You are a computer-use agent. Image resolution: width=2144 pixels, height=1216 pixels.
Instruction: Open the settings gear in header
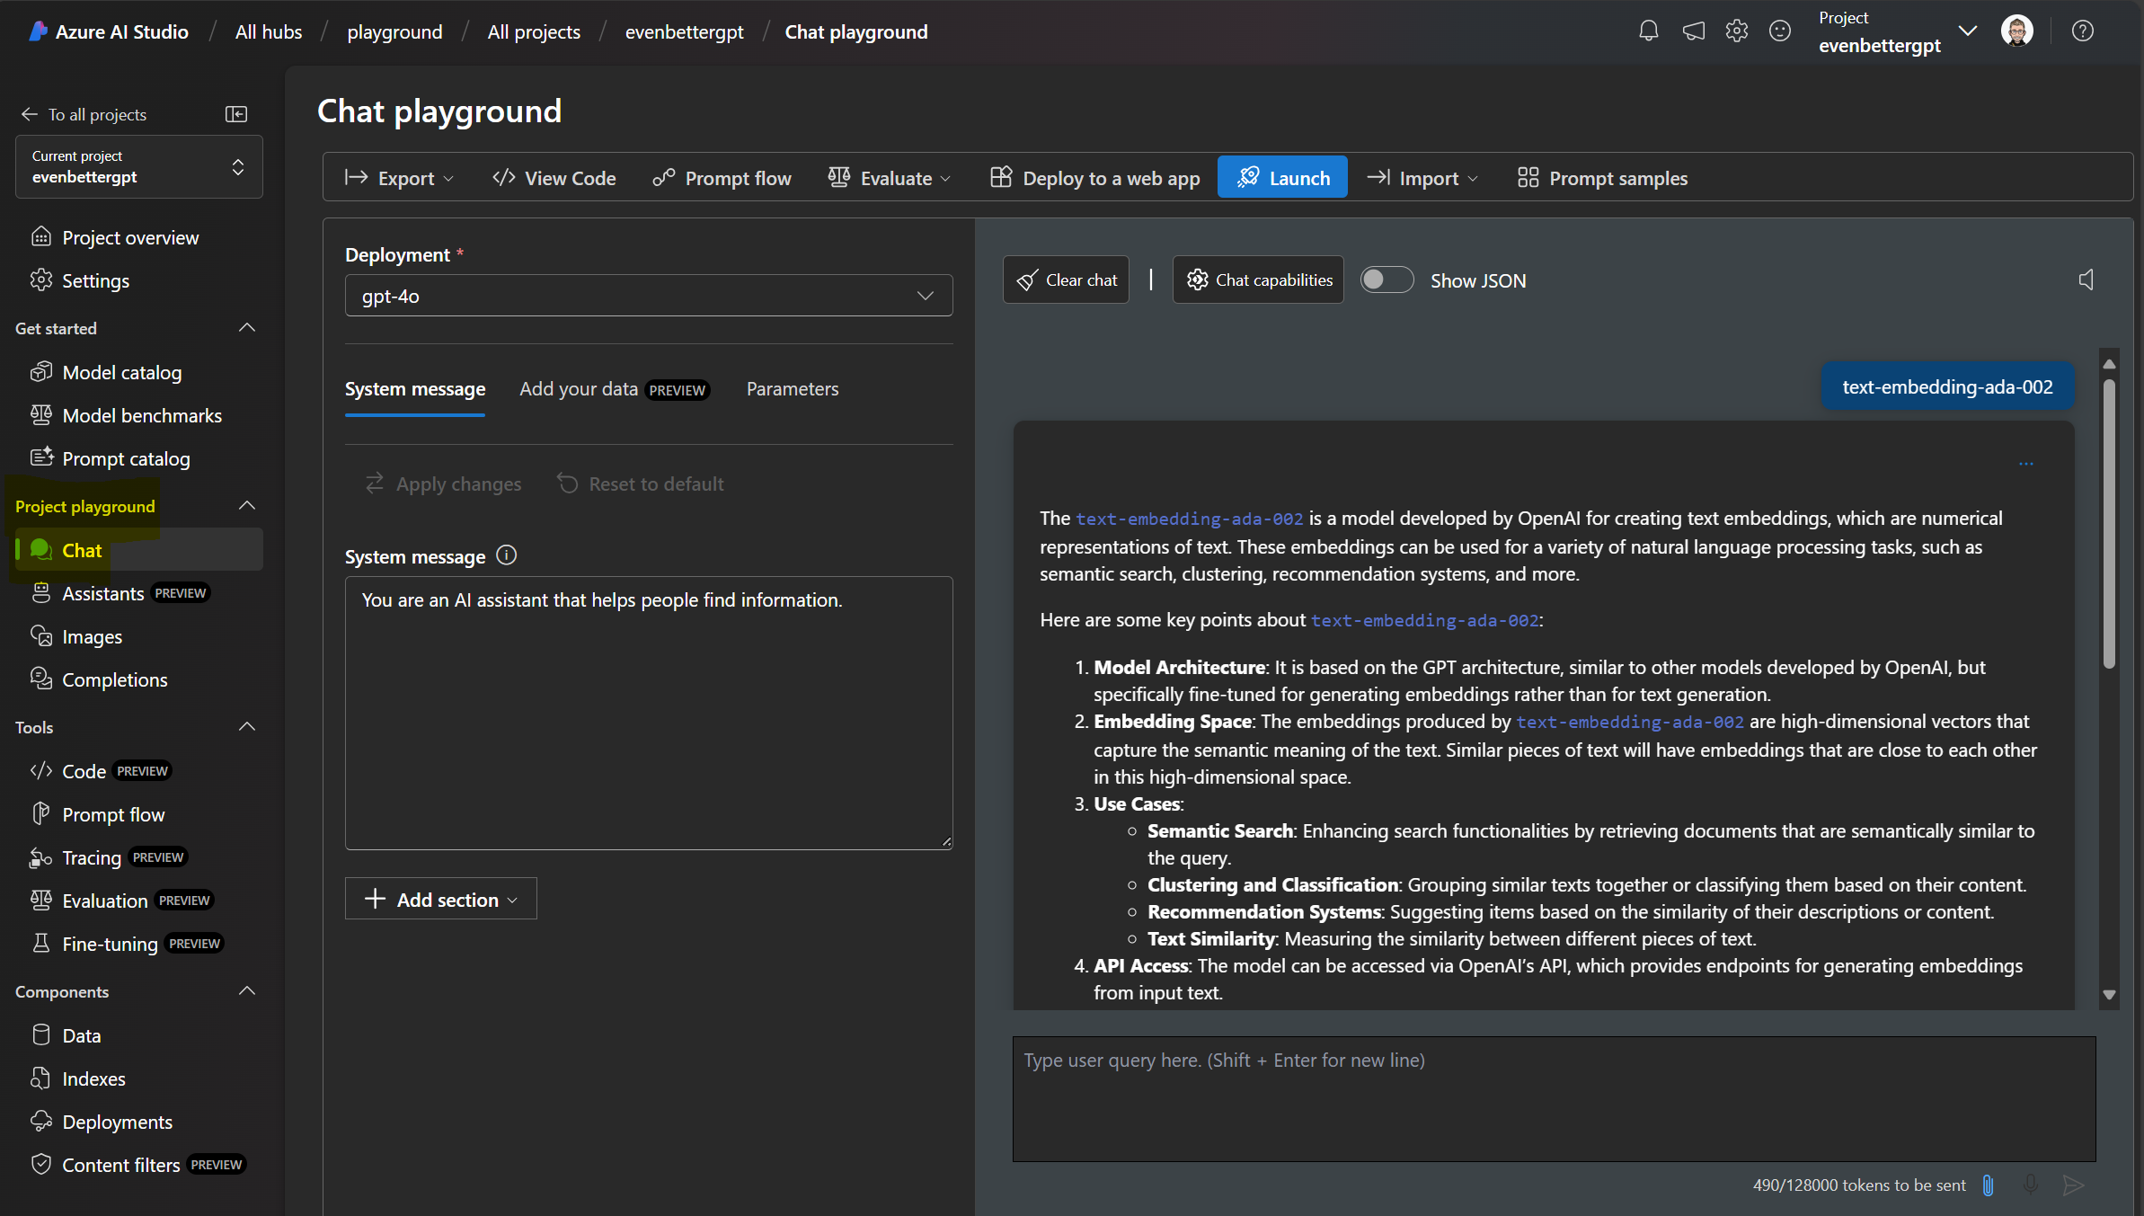coord(1737,31)
